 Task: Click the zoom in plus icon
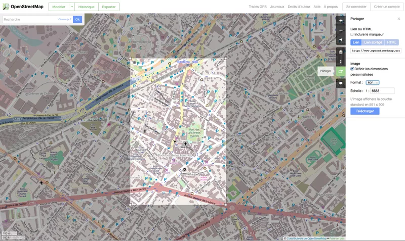click(x=341, y=21)
